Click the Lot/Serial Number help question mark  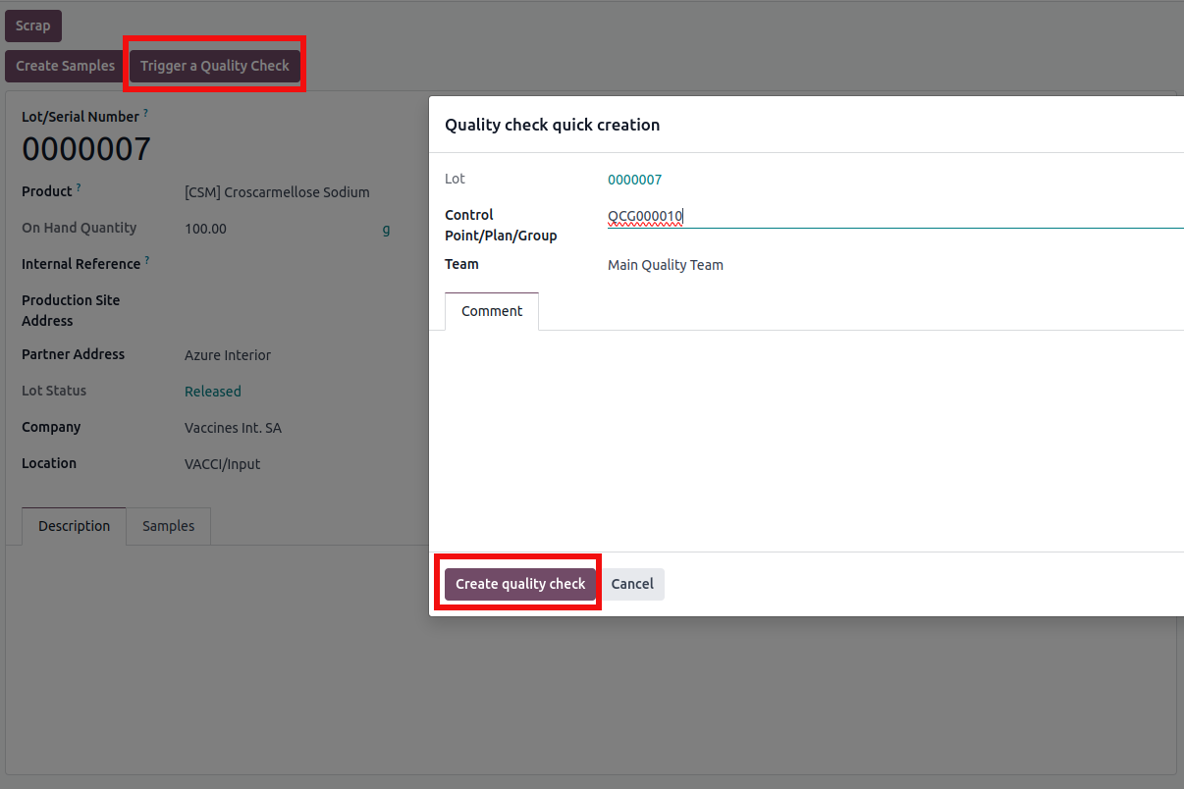146,114
